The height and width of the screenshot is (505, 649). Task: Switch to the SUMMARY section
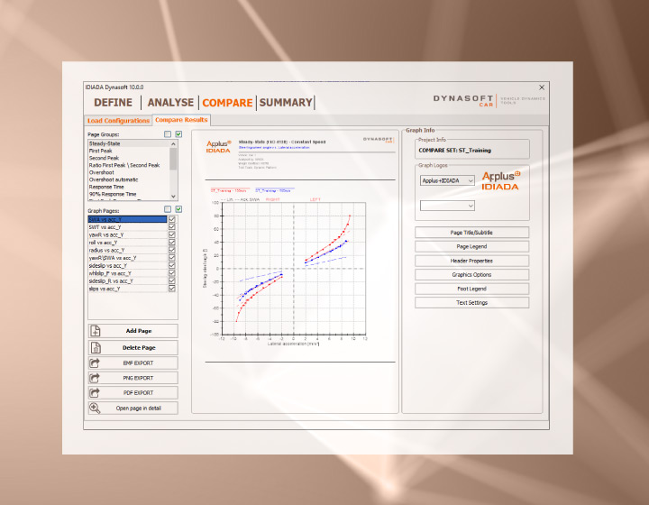coord(286,103)
